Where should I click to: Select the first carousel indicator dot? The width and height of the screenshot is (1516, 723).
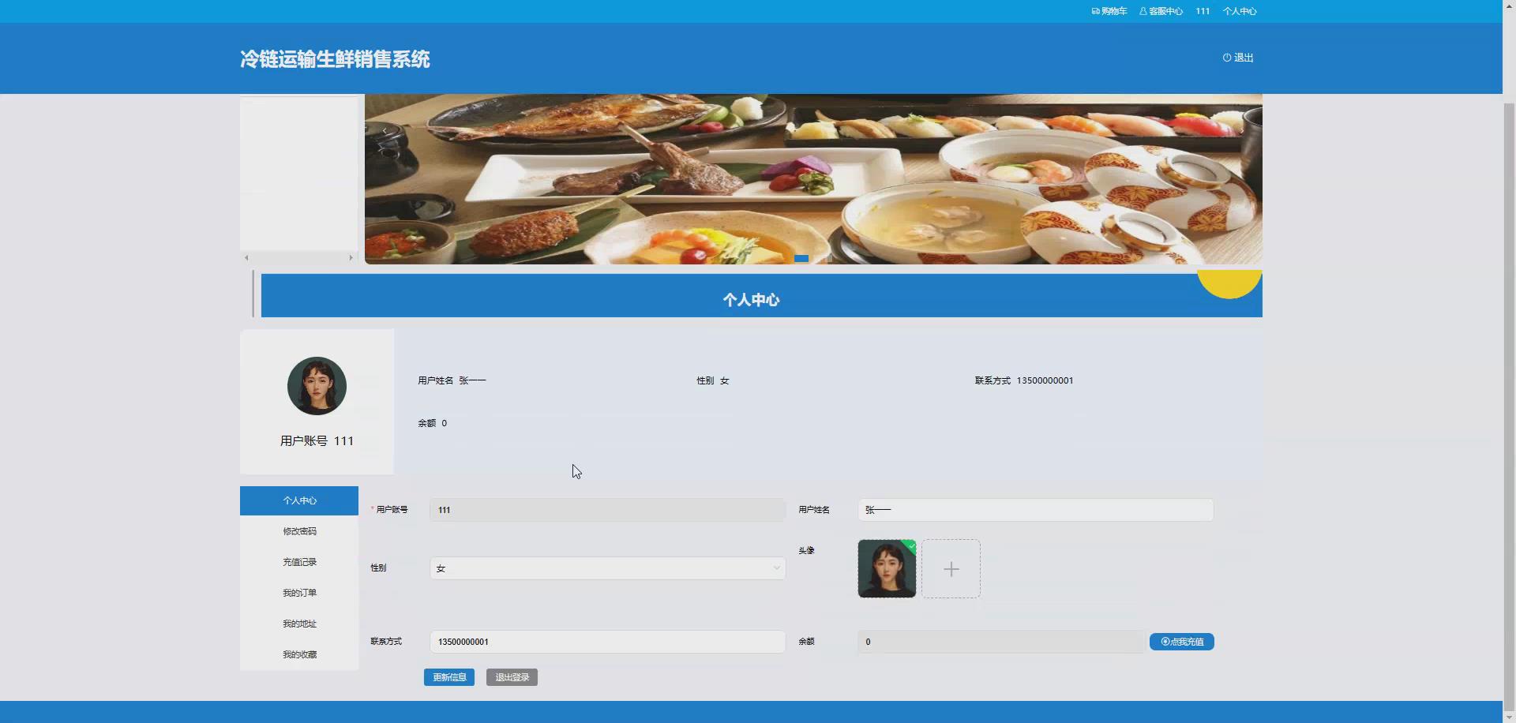click(x=802, y=259)
